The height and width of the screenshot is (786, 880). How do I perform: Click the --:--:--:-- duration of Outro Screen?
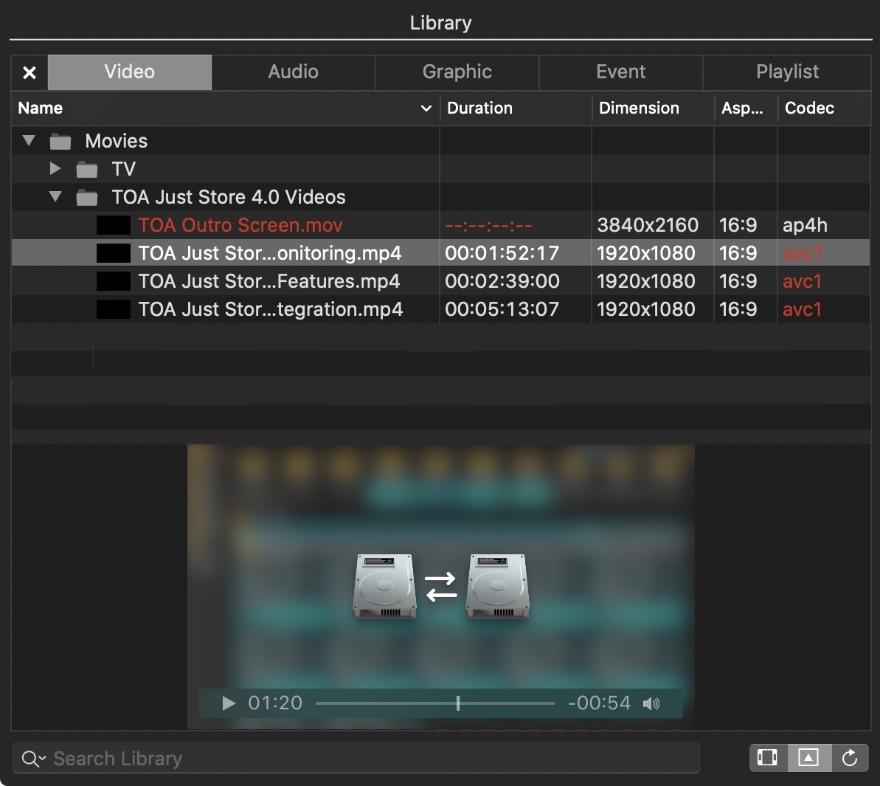tap(488, 227)
